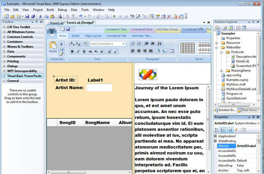Click the Subscript icon in Font group

[x=96, y=51]
